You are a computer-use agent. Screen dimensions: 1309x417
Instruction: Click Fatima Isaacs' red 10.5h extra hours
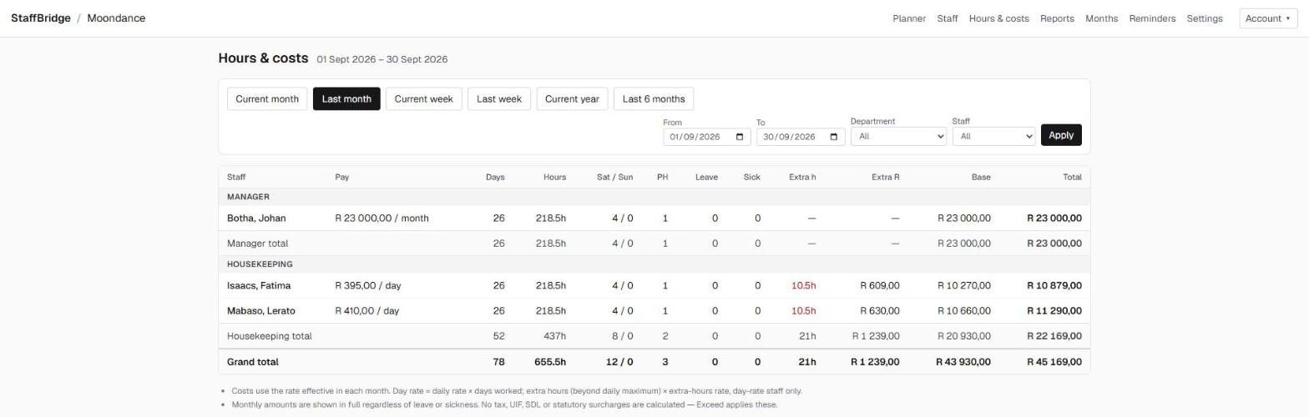pyautogui.click(x=804, y=286)
